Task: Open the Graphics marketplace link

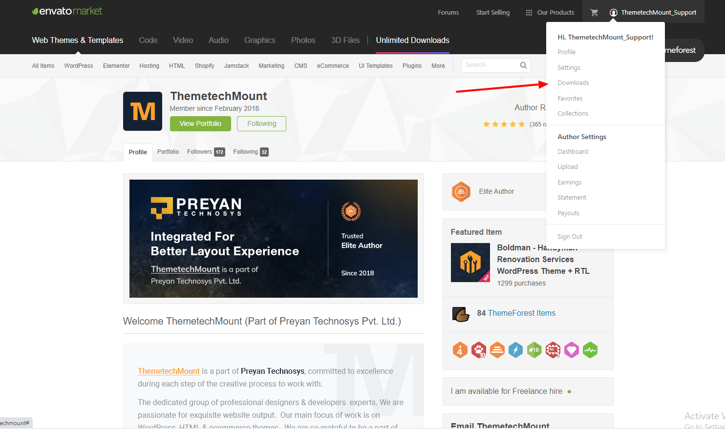Action: (x=260, y=41)
